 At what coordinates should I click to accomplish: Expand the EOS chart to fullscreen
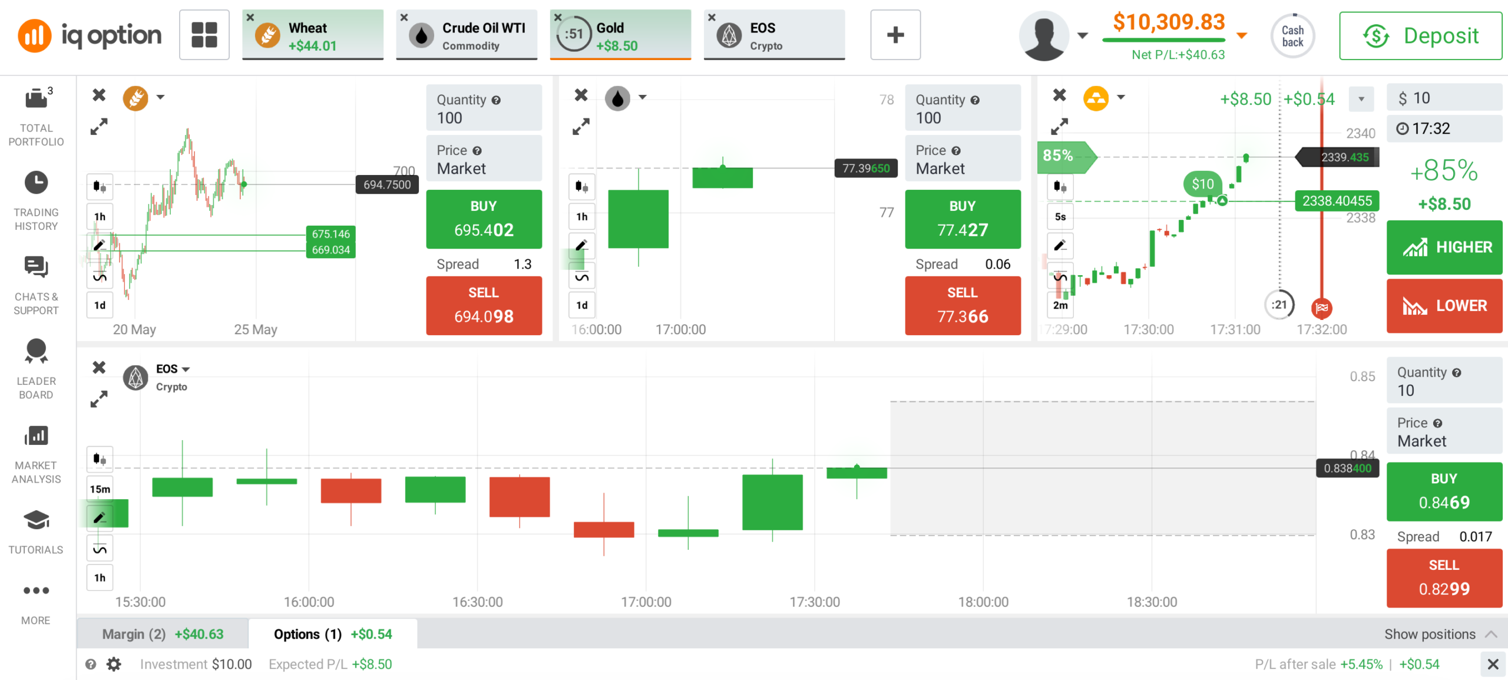(99, 399)
